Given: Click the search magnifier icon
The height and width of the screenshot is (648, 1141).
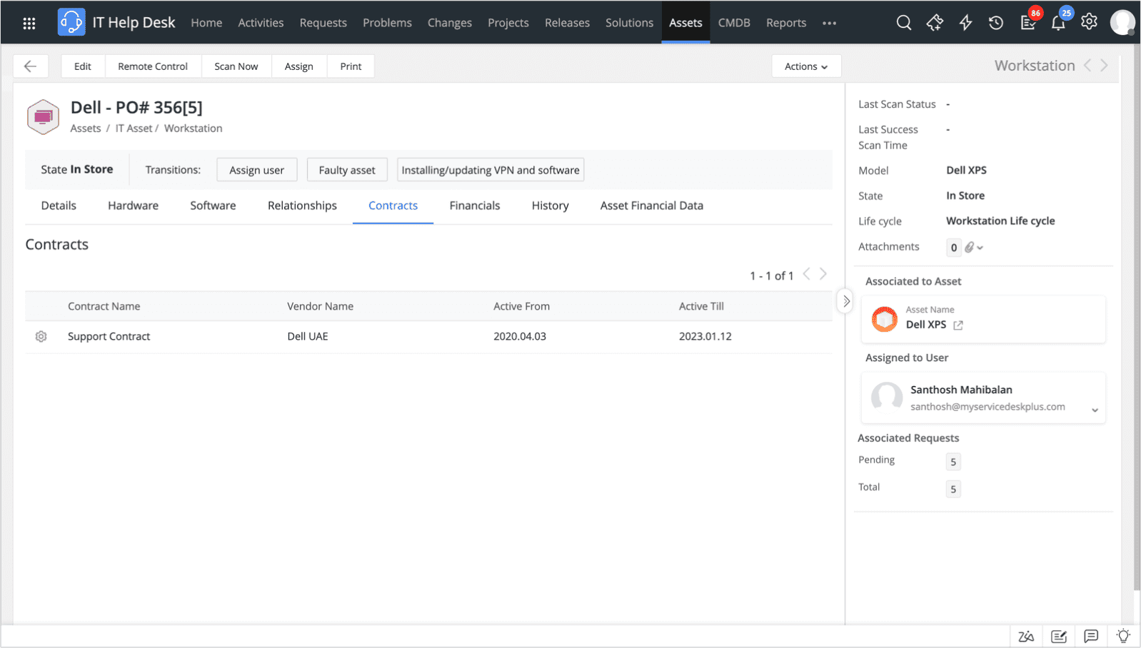Looking at the screenshot, I should [x=903, y=23].
